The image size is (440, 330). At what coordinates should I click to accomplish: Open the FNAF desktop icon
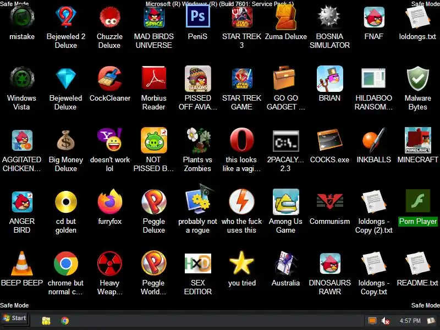[x=374, y=18]
